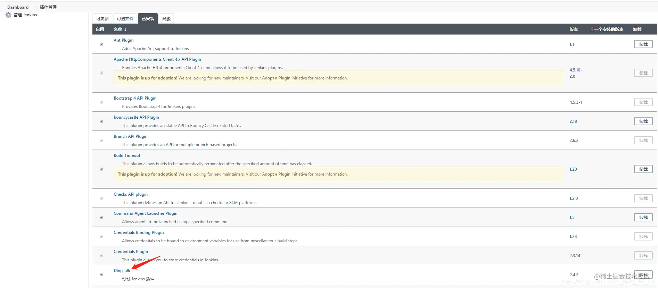Click version 4.5.10-2.0 of Apache HttpComponents
658x288 pixels.
point(575,73)
